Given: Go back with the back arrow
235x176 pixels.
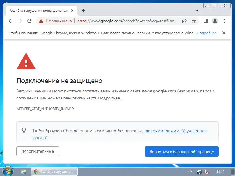Looking at the screenshot, I should click(x=11, y=21).
